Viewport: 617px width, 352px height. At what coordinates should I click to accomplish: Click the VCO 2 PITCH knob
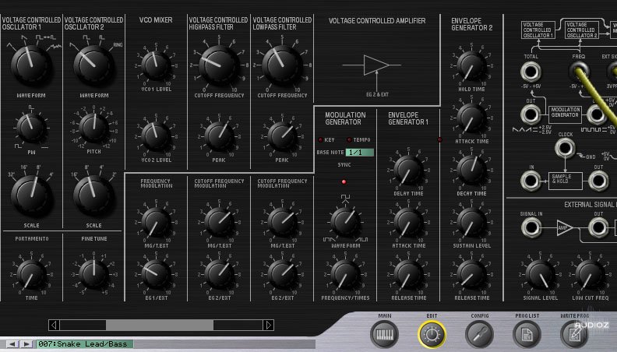tap(93, 128)
